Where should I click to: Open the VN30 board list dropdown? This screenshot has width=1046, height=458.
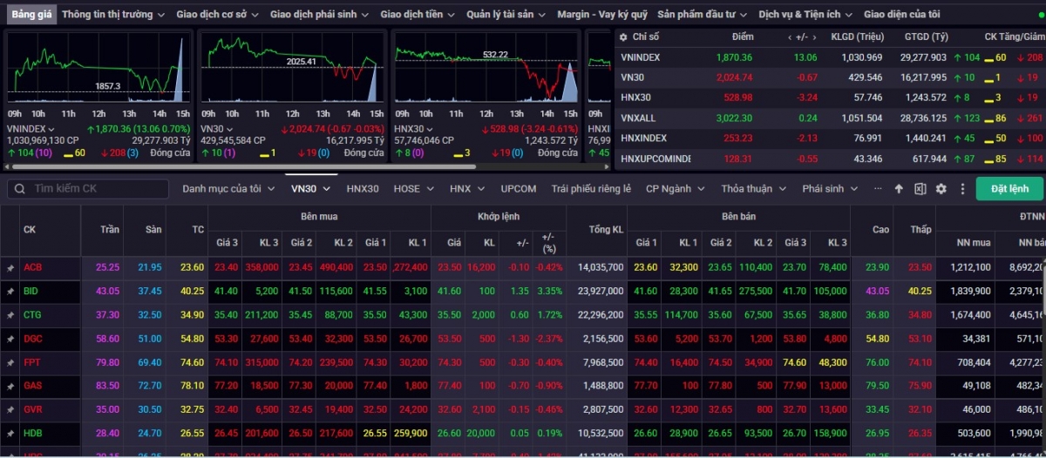311,189
